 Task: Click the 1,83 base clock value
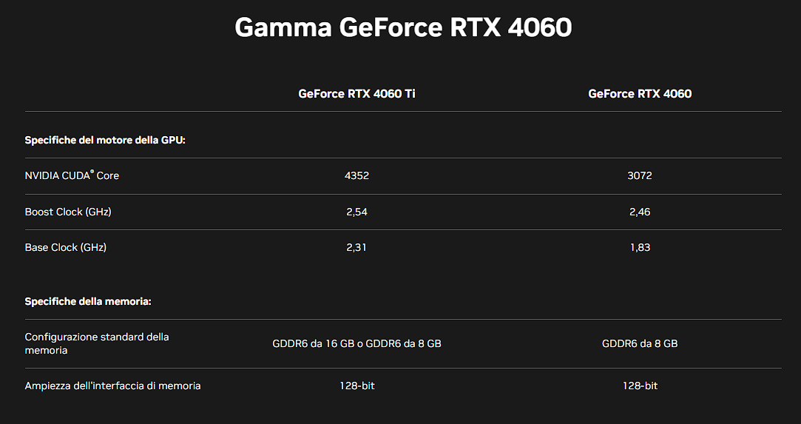[640, 248]
